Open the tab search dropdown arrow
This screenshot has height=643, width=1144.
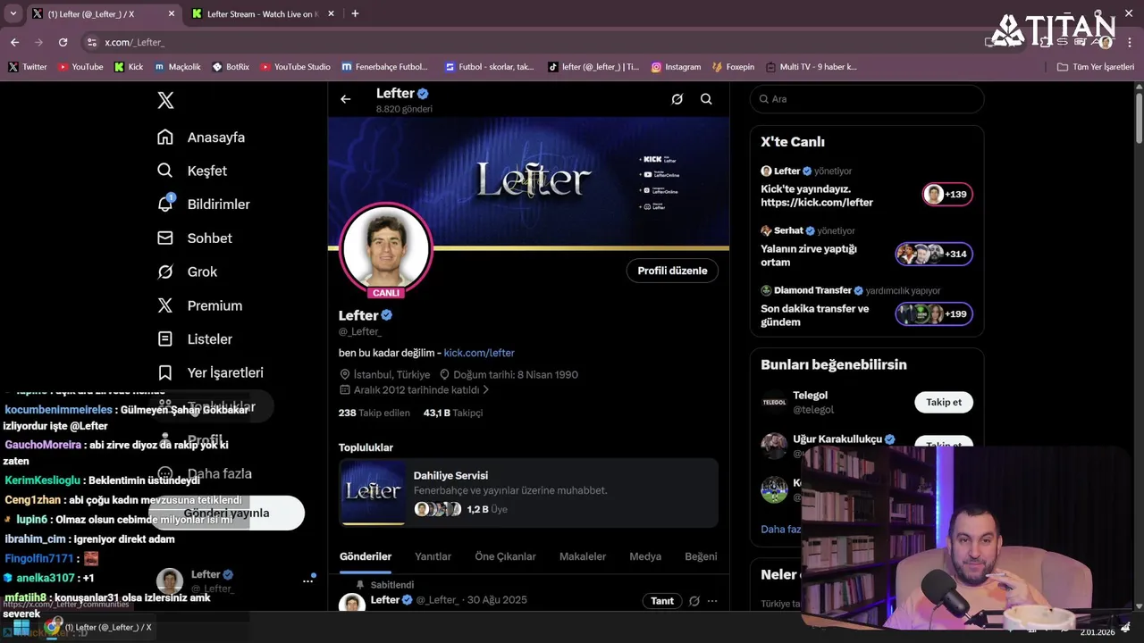click(x=13, y=13)
